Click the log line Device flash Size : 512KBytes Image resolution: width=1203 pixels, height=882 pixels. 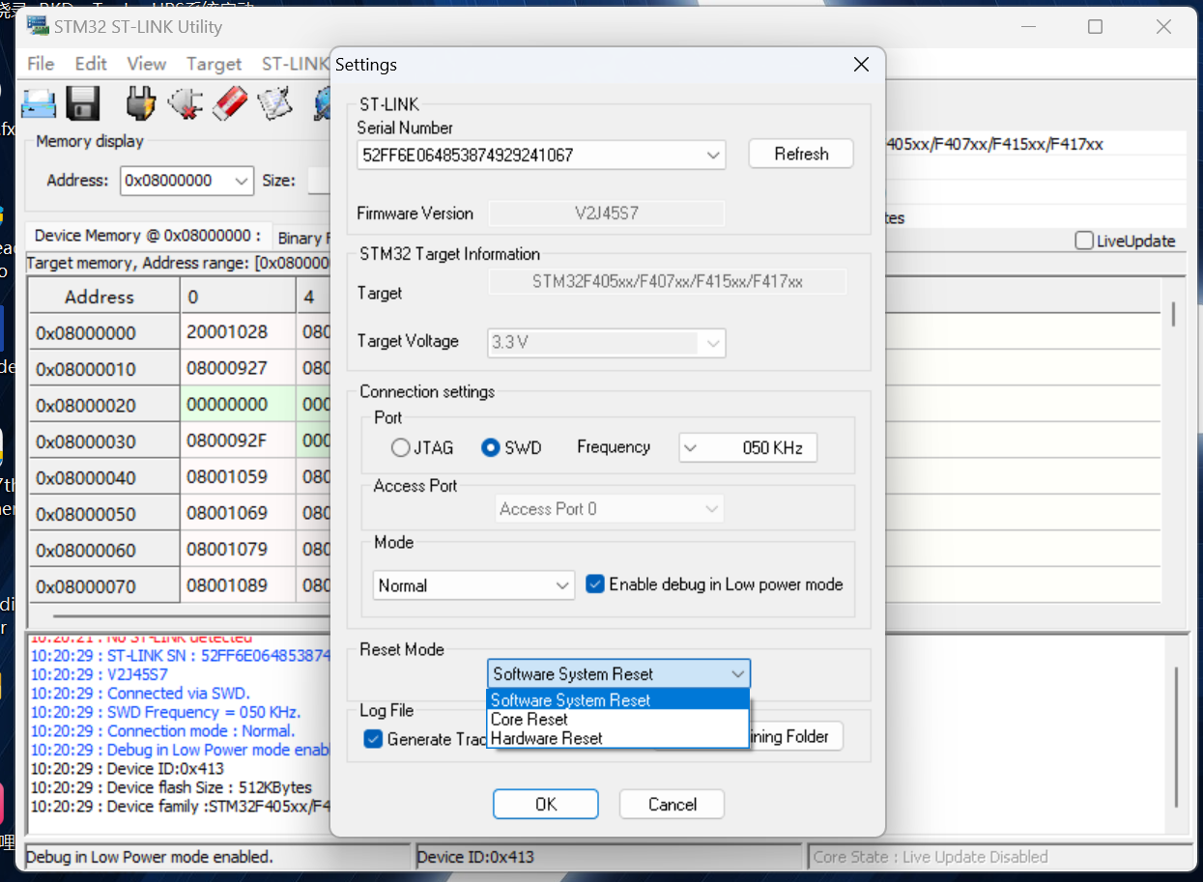point(171,787)
